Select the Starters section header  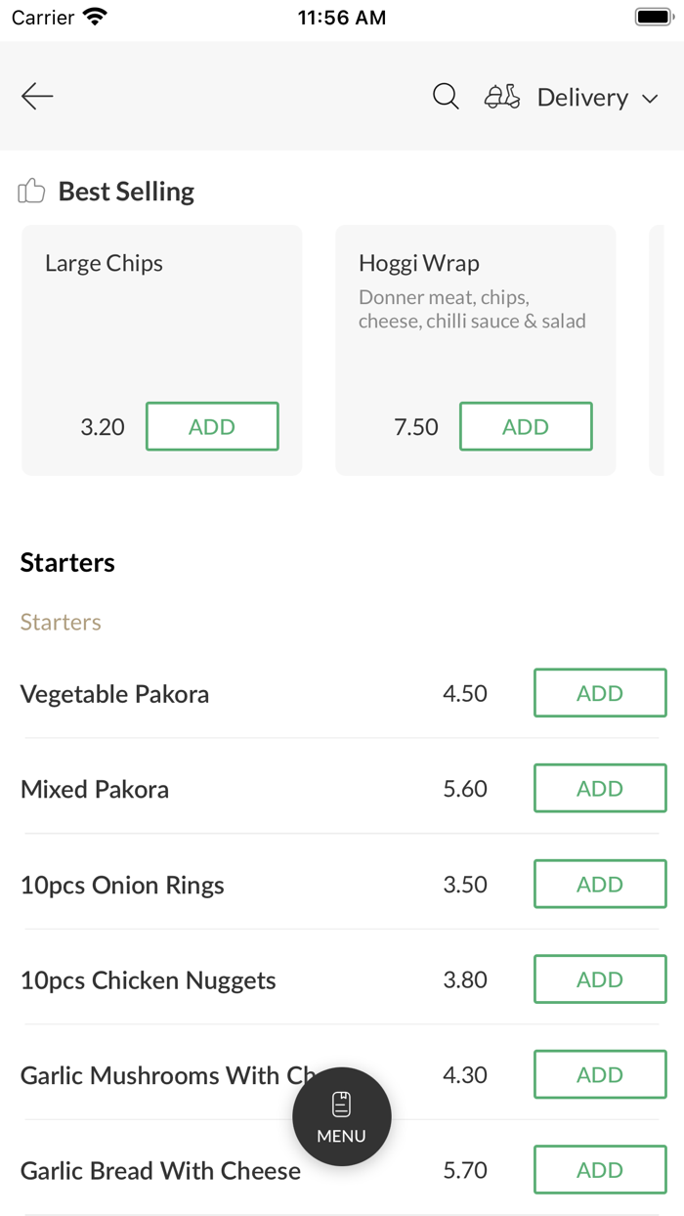point(67,562)
